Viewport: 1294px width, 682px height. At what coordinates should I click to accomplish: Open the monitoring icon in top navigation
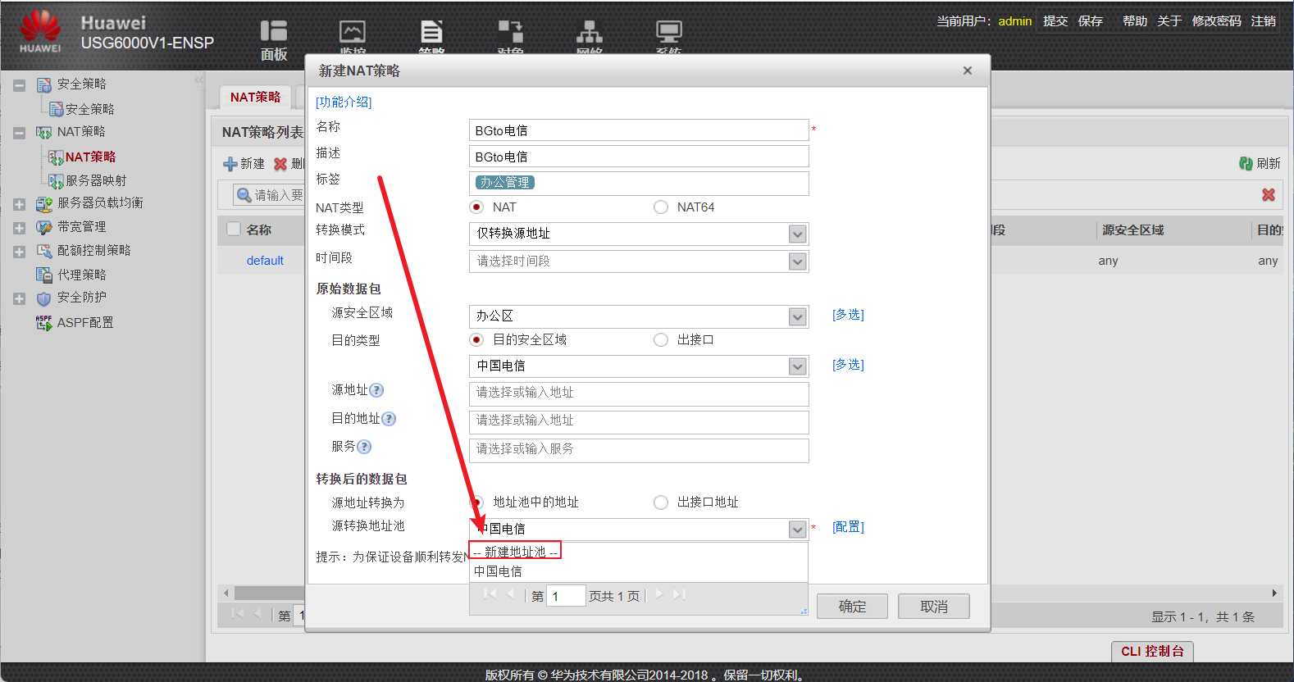tap(353, 32)
